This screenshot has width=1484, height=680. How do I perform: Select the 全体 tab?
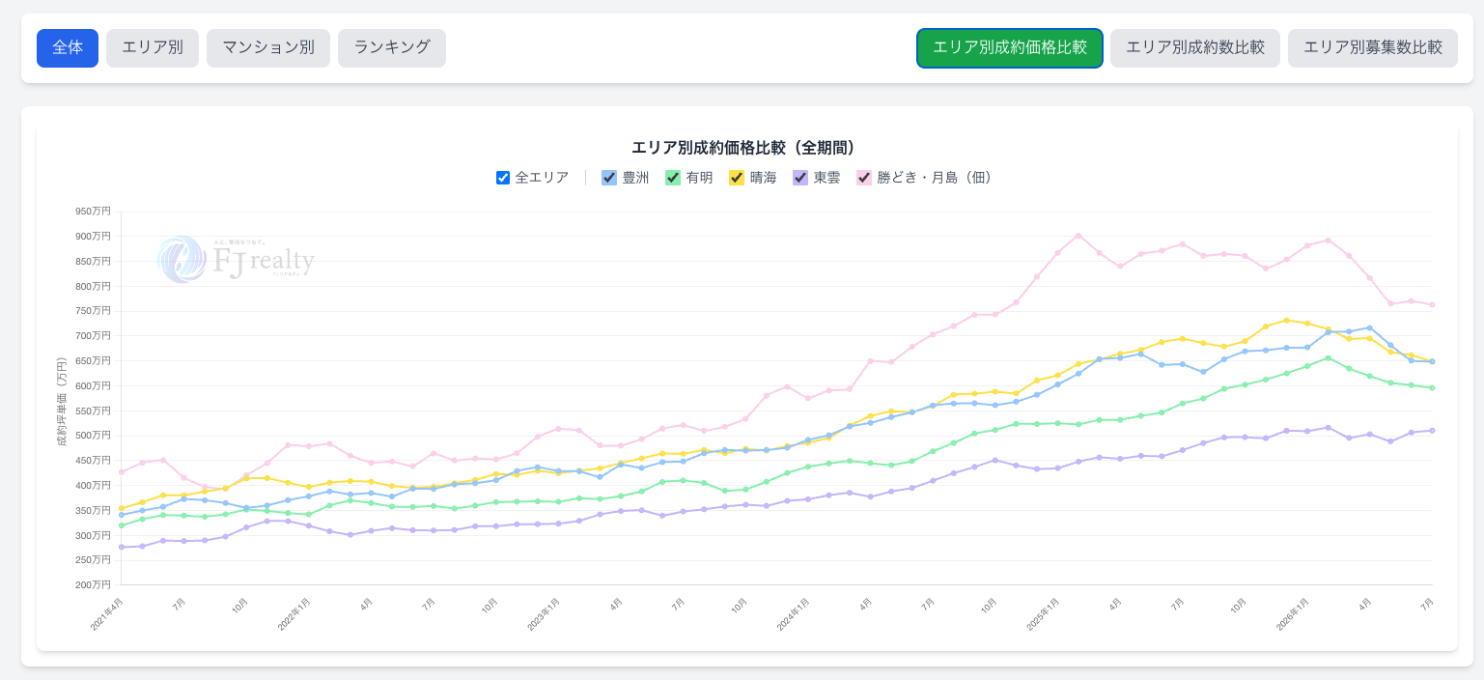[68, 48]
